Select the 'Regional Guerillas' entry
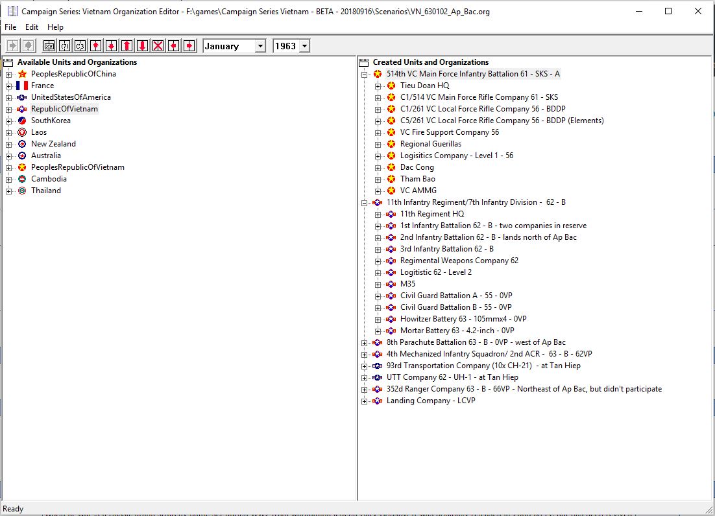 (x=430, y=144)
